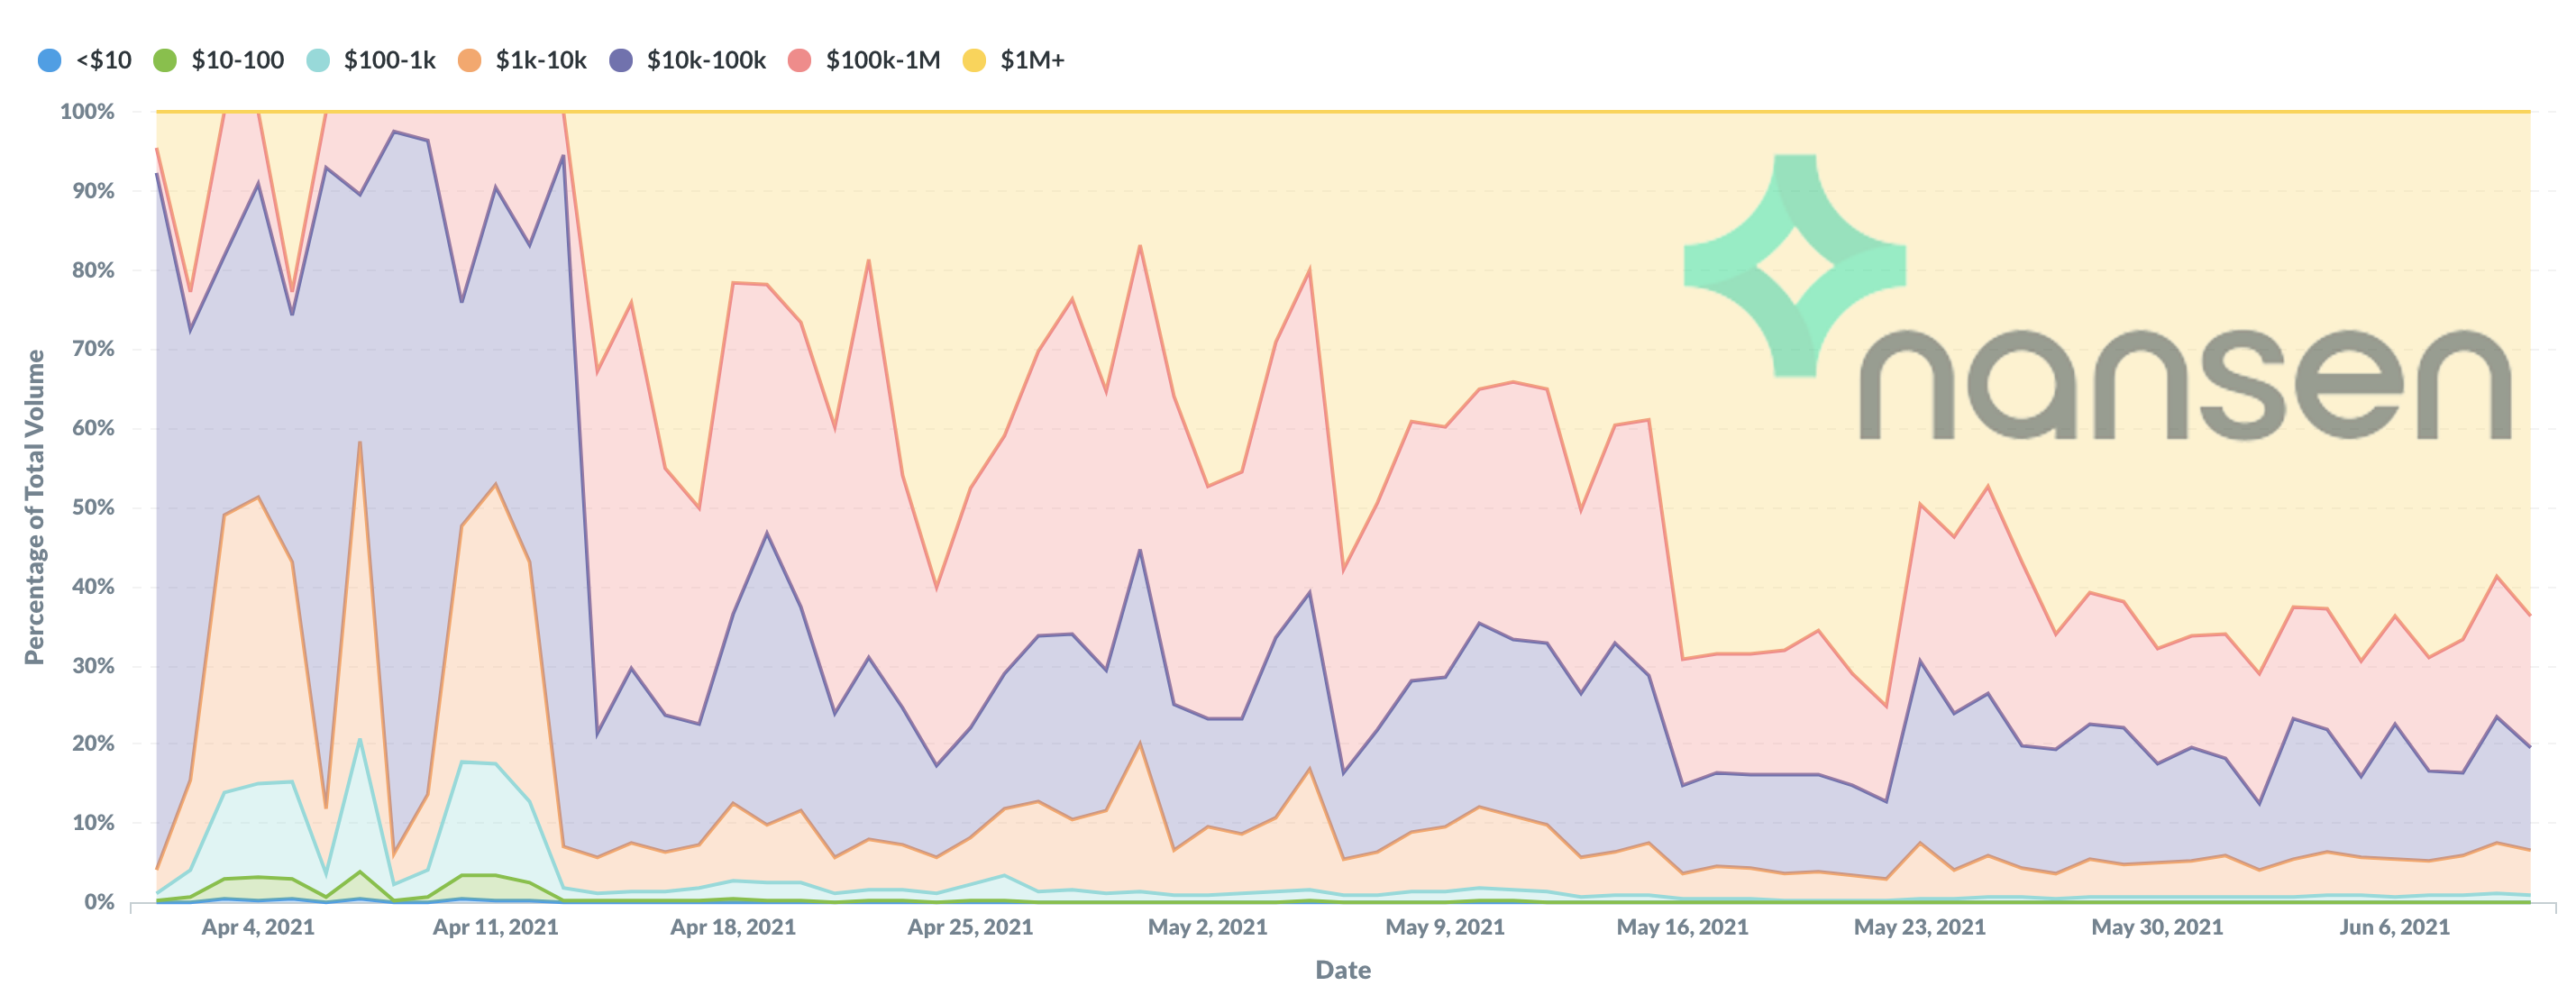Click the red $100k-1M legend dot

800,61
